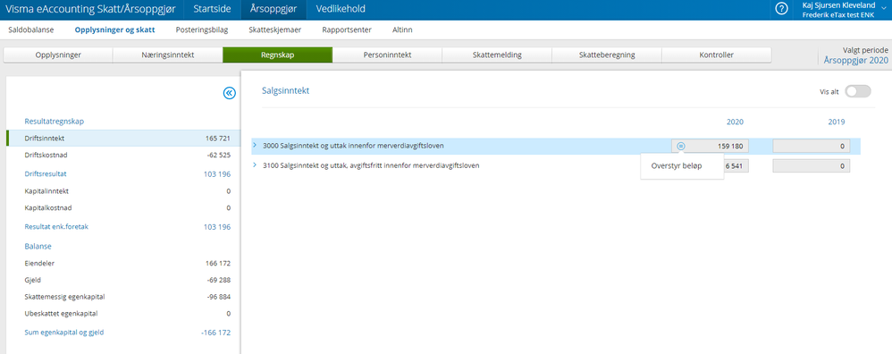Click the 3000 Salgsinntekt og uttak label
Image resolution: width=892 pixels, height=354 pixels.
(353, 146)
